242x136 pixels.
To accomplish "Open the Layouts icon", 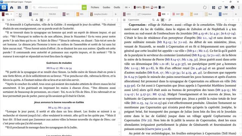I will pos(214,8).
